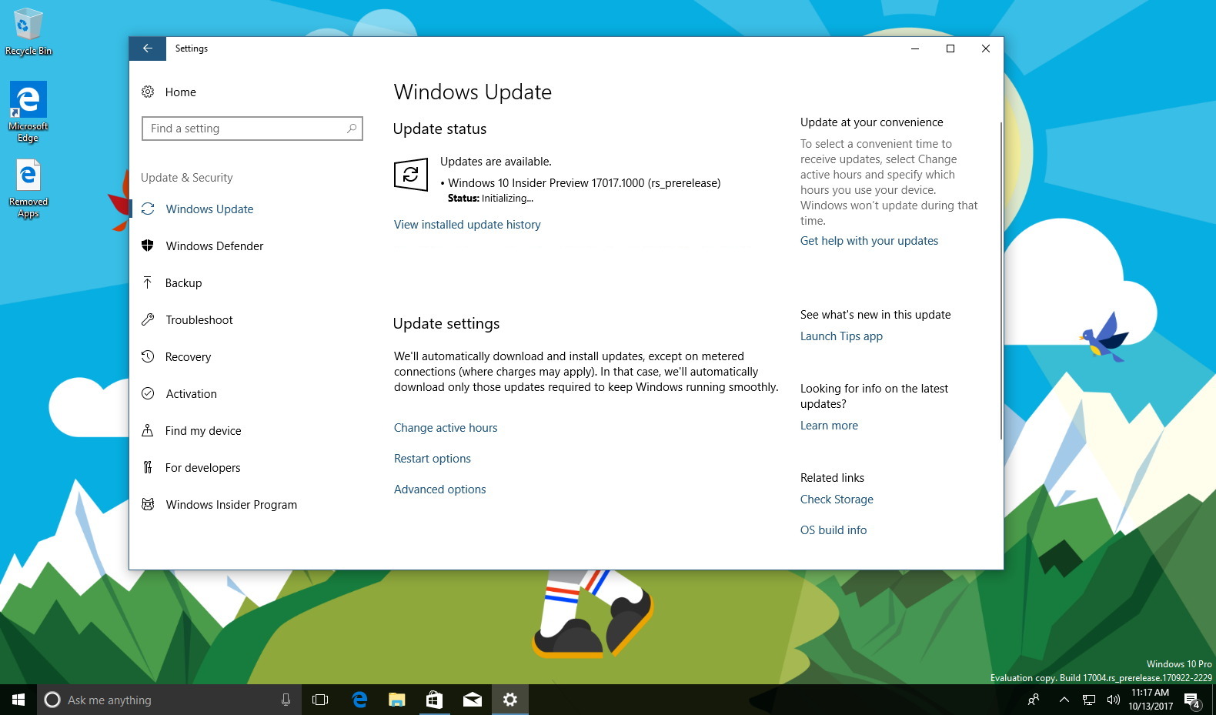
Task: Show hidden tray icons chevron
Action: coord(1064,700)
